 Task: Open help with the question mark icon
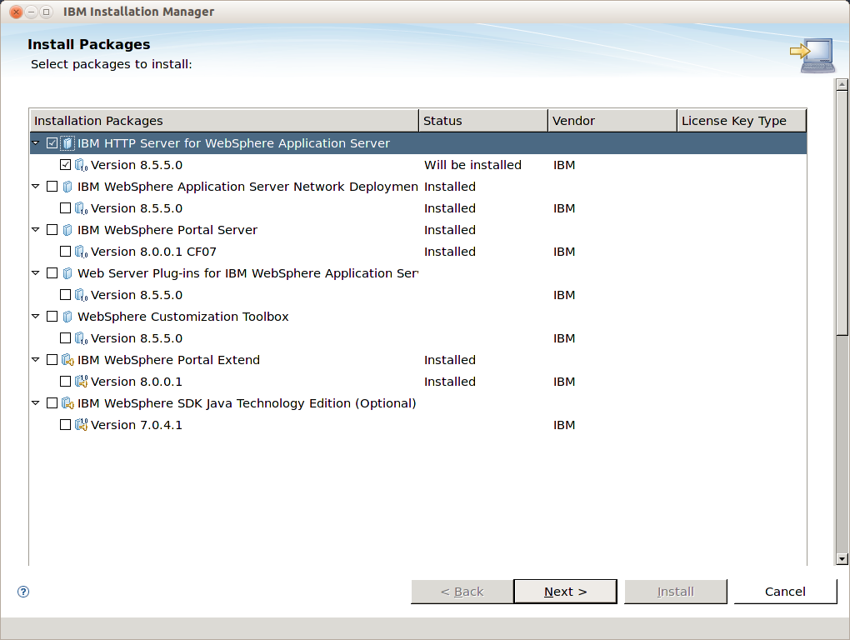point(23,591)
